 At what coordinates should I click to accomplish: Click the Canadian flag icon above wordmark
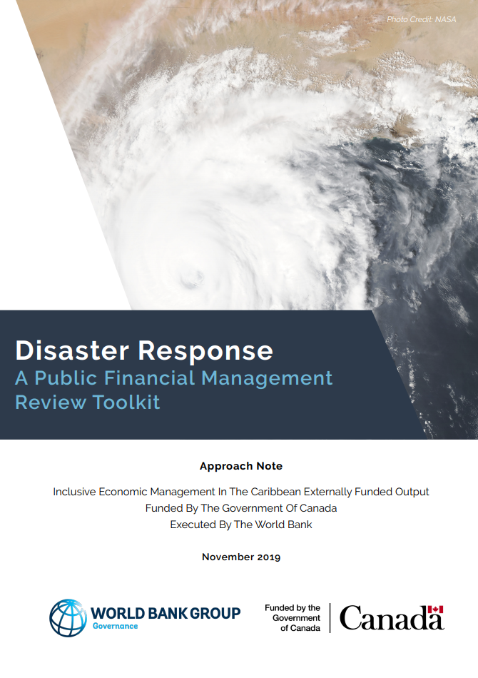pos(436,609)
